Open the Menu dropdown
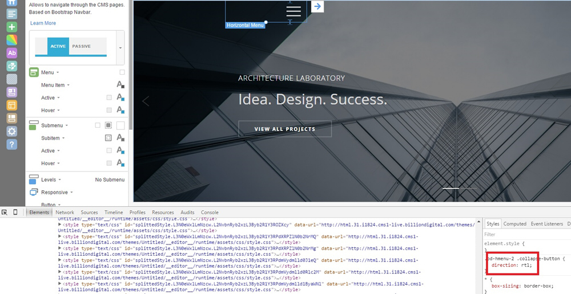This screenshot has width=571, height=294. tap(50, 72)
